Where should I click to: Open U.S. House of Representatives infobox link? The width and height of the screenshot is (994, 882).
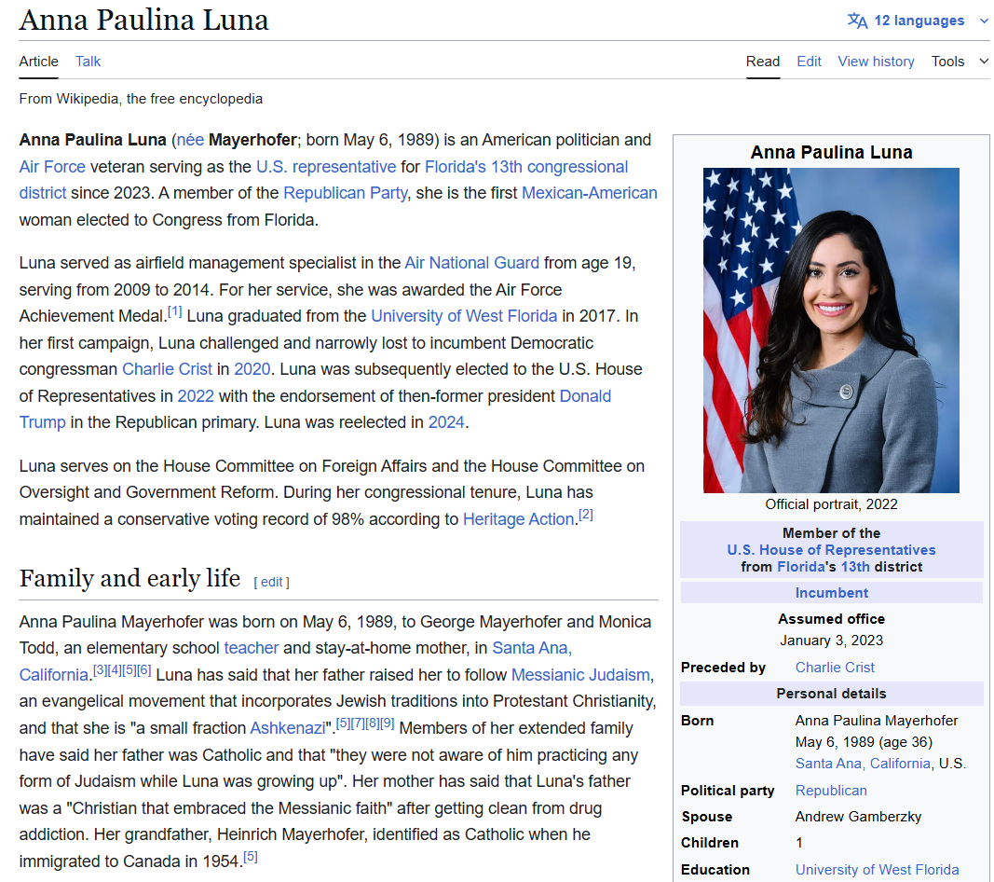pos(831,550)
